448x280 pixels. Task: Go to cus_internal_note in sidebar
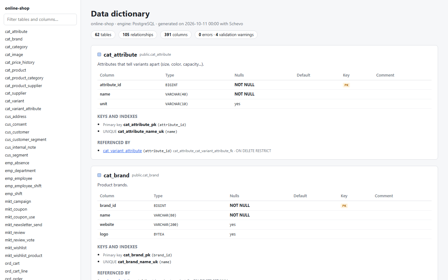(21, 147)
